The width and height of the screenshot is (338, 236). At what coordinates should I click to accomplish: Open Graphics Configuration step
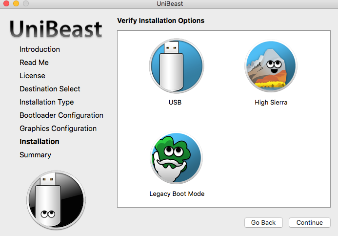click(x=58, y=129)
